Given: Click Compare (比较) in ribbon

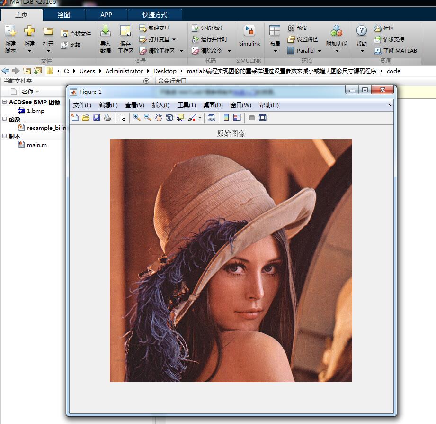Looking at the screenshot, I should 71,45.
